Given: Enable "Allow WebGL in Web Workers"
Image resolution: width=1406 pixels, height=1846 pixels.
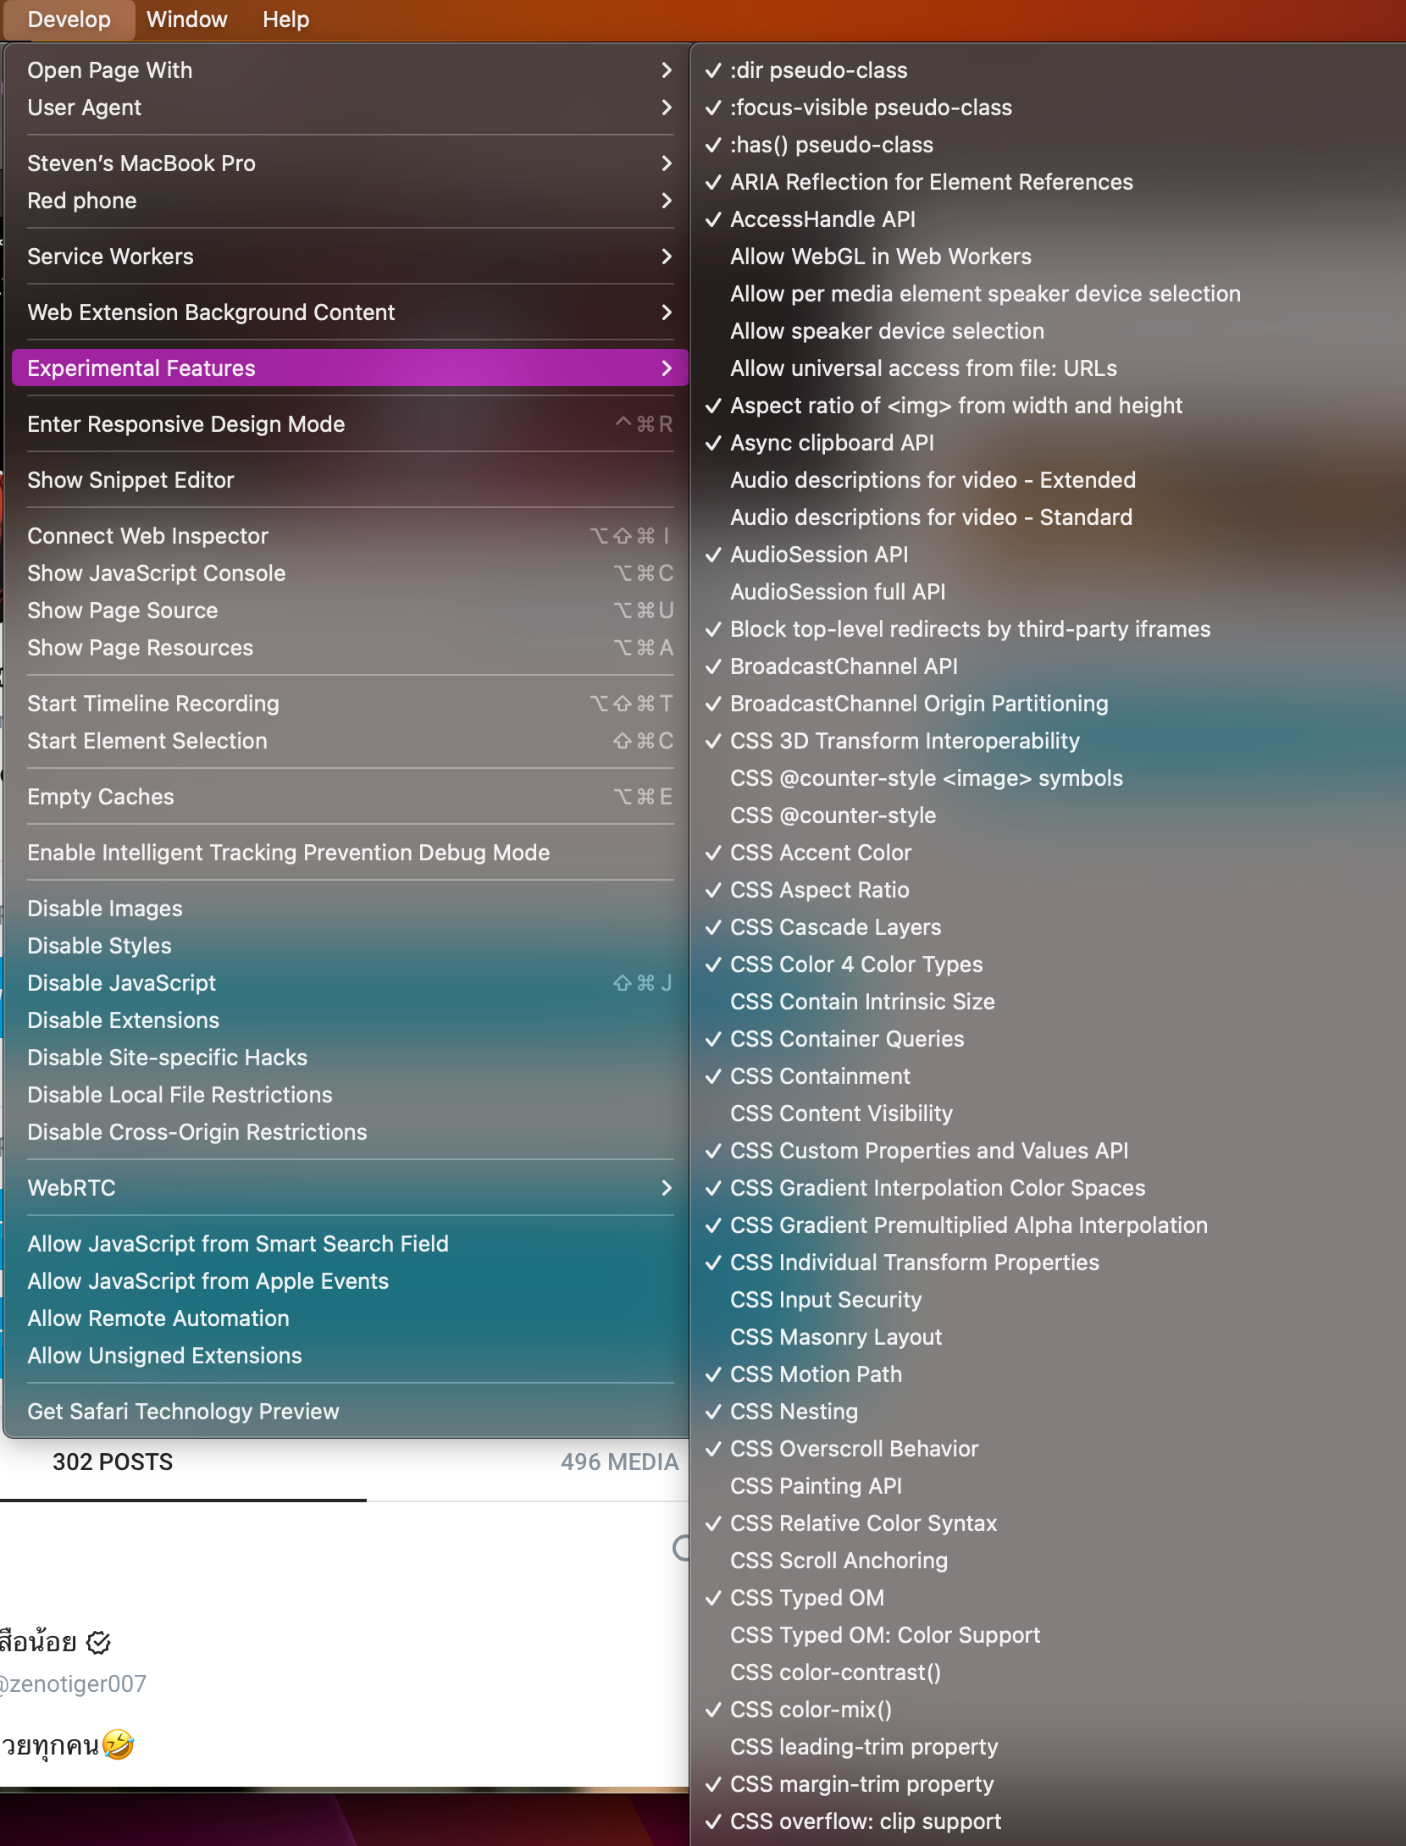Looking at the screenshot, I should (881, 256).
